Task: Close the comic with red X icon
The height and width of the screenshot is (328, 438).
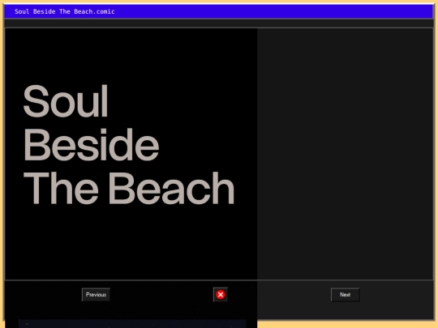Action: click(x=221, y=295)
